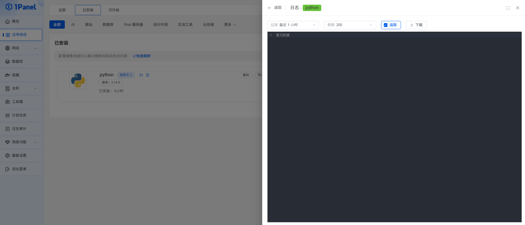525x225 pixels.
Task: Switch to the 可升级 tab
Action: [114, 10]
